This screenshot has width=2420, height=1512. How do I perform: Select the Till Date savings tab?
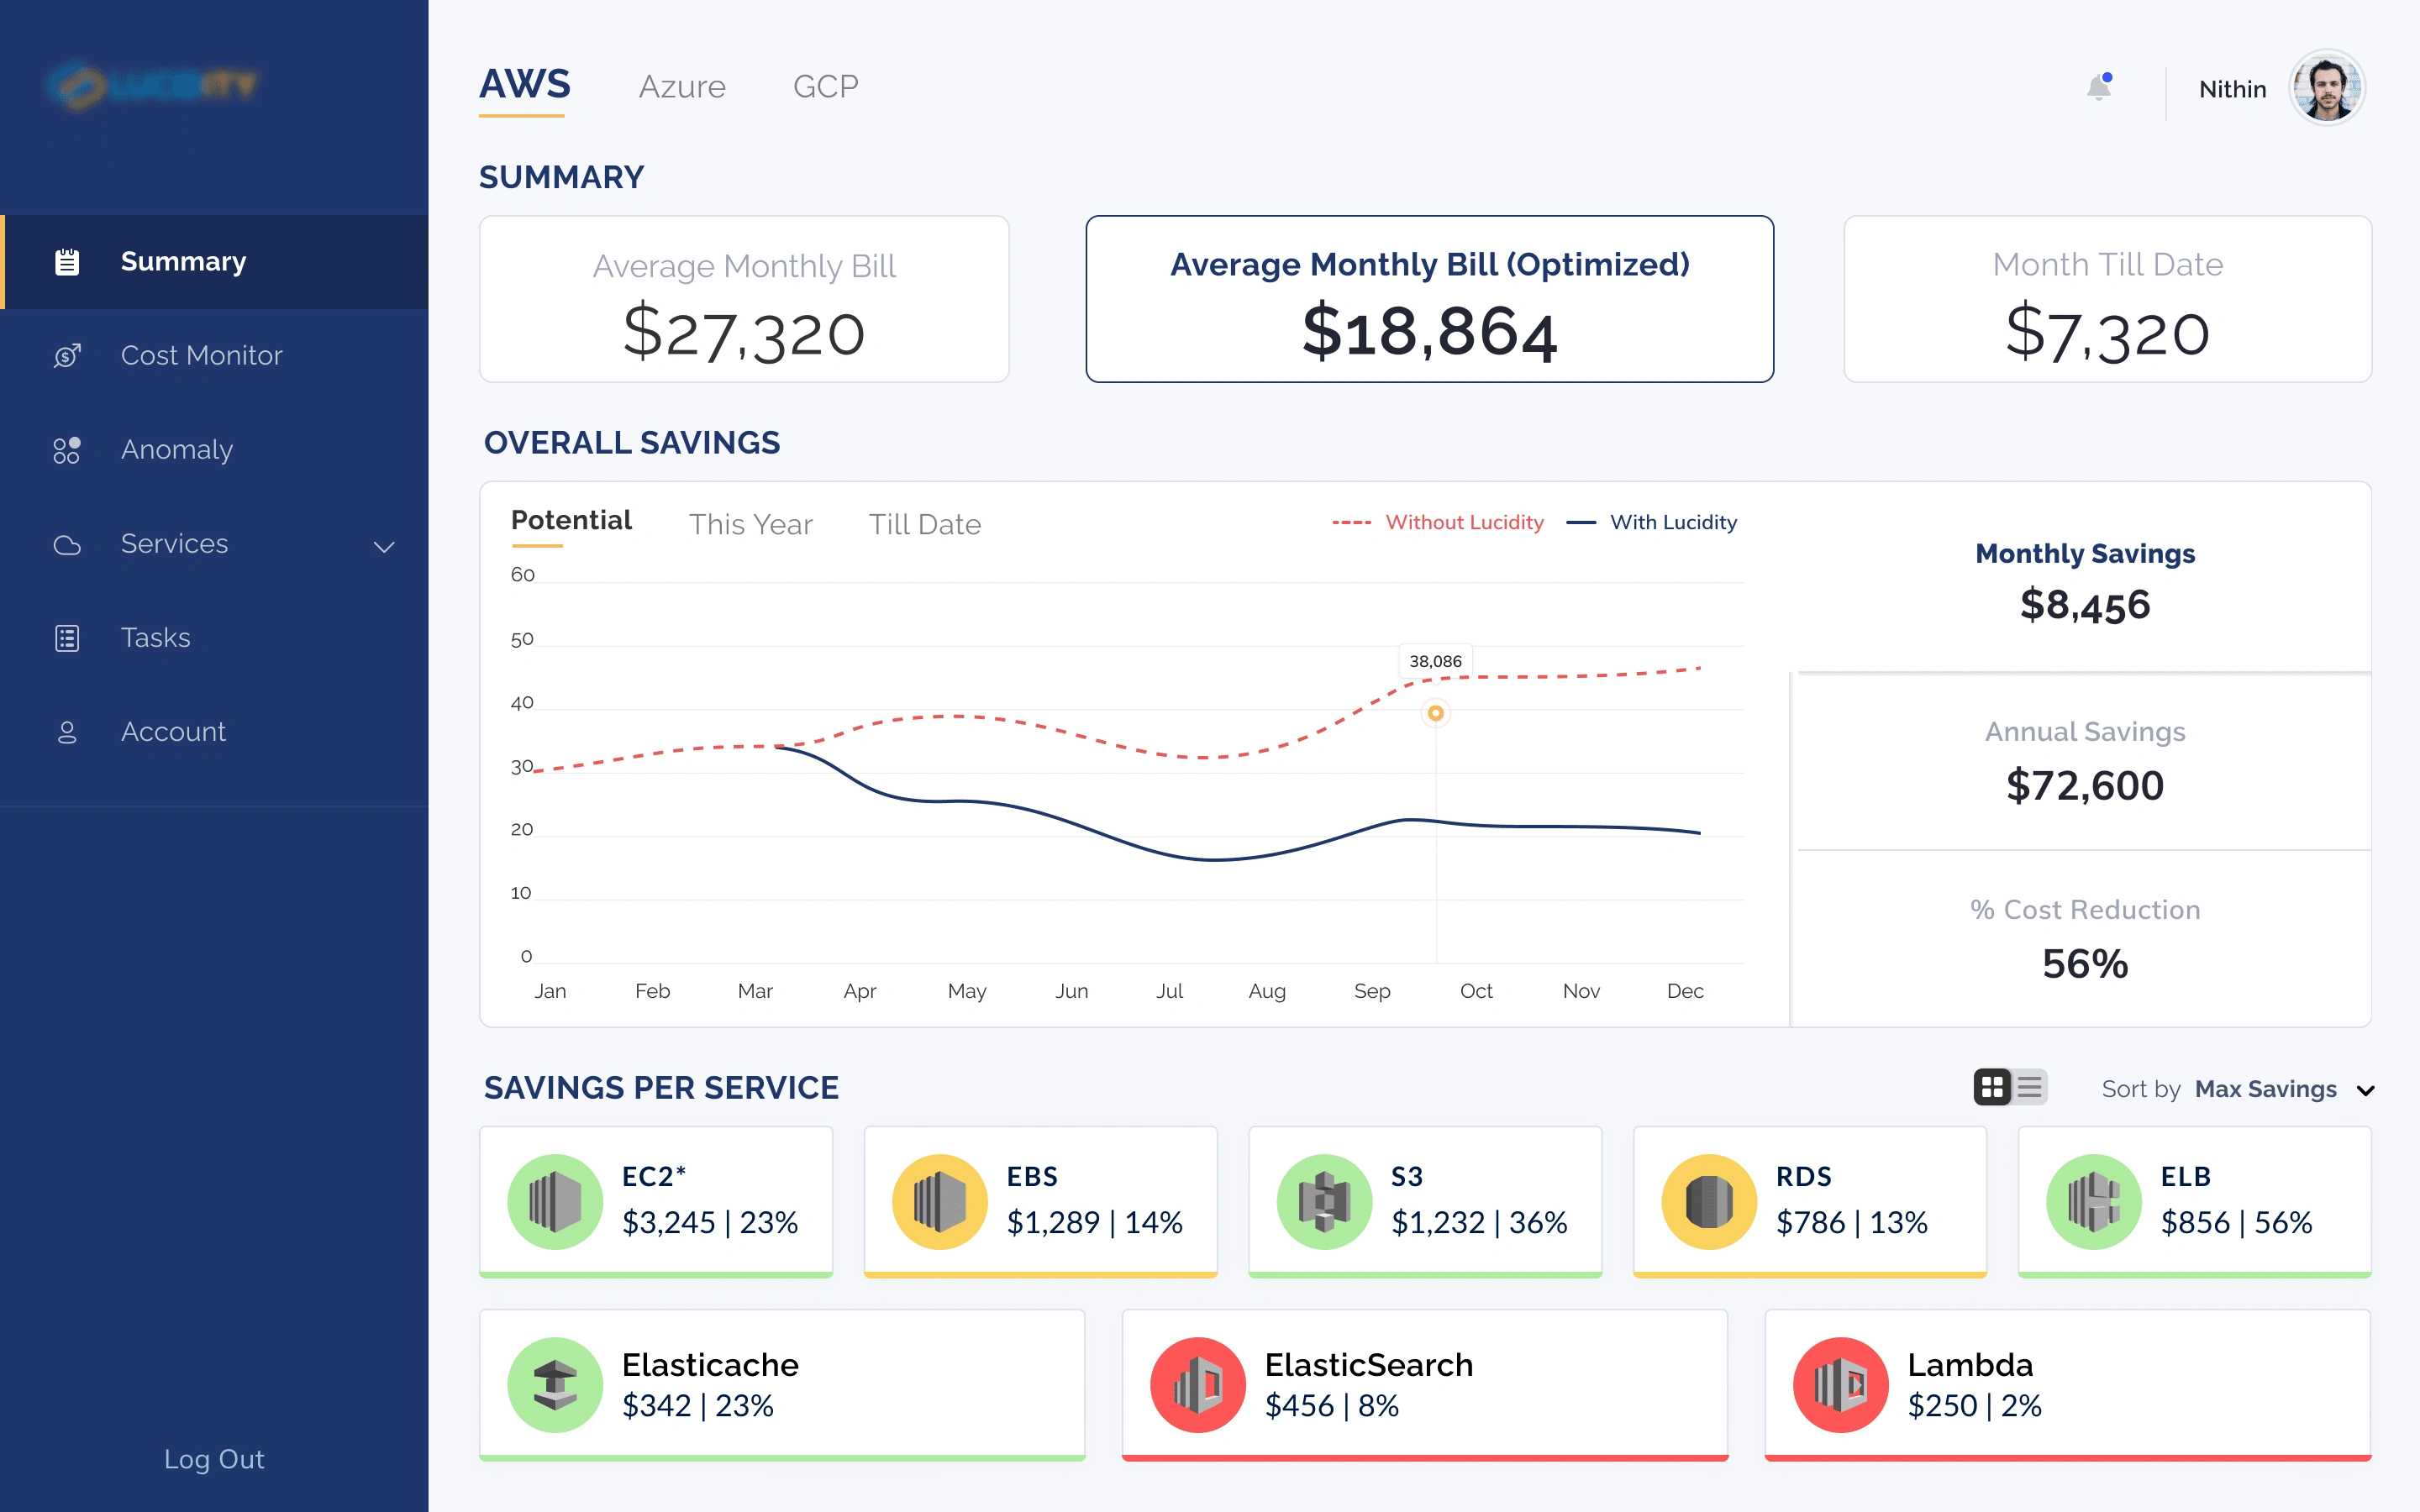coord(925,525)
